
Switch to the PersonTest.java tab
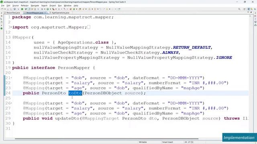click(x=13, y=13)
